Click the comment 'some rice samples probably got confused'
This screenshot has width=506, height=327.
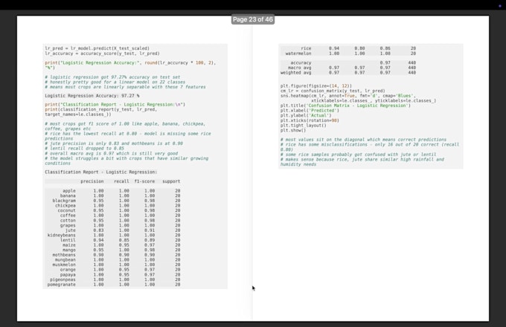358,155
